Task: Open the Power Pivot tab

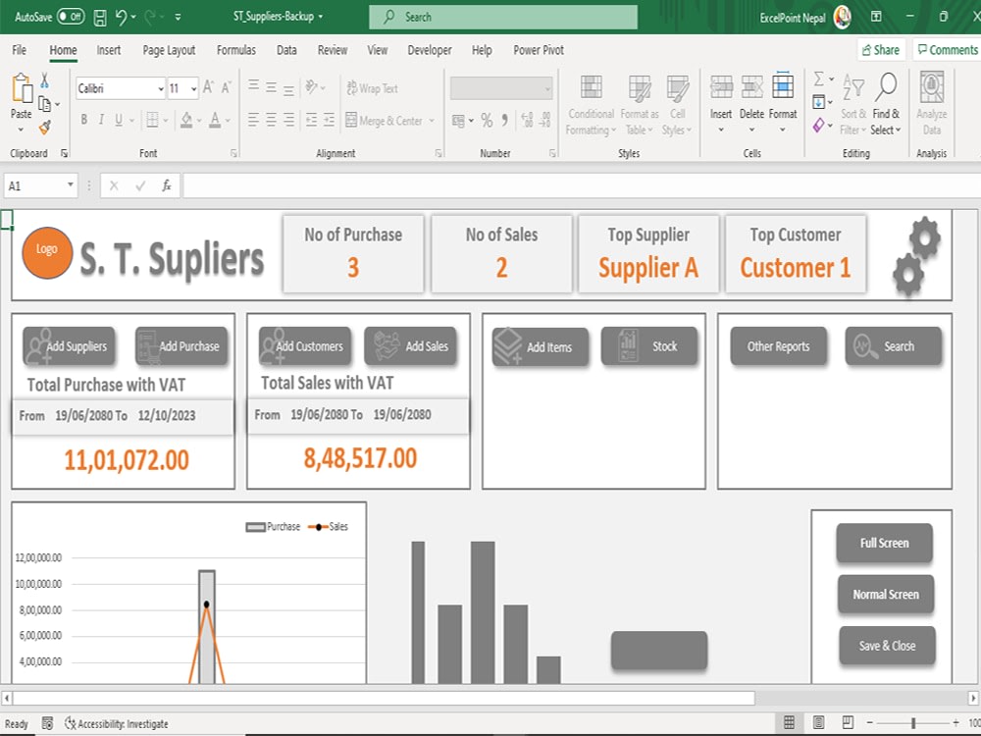Action: tap(538, 50)
